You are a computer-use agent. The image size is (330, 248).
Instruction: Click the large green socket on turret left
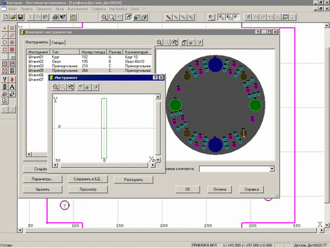click(175, 105)
